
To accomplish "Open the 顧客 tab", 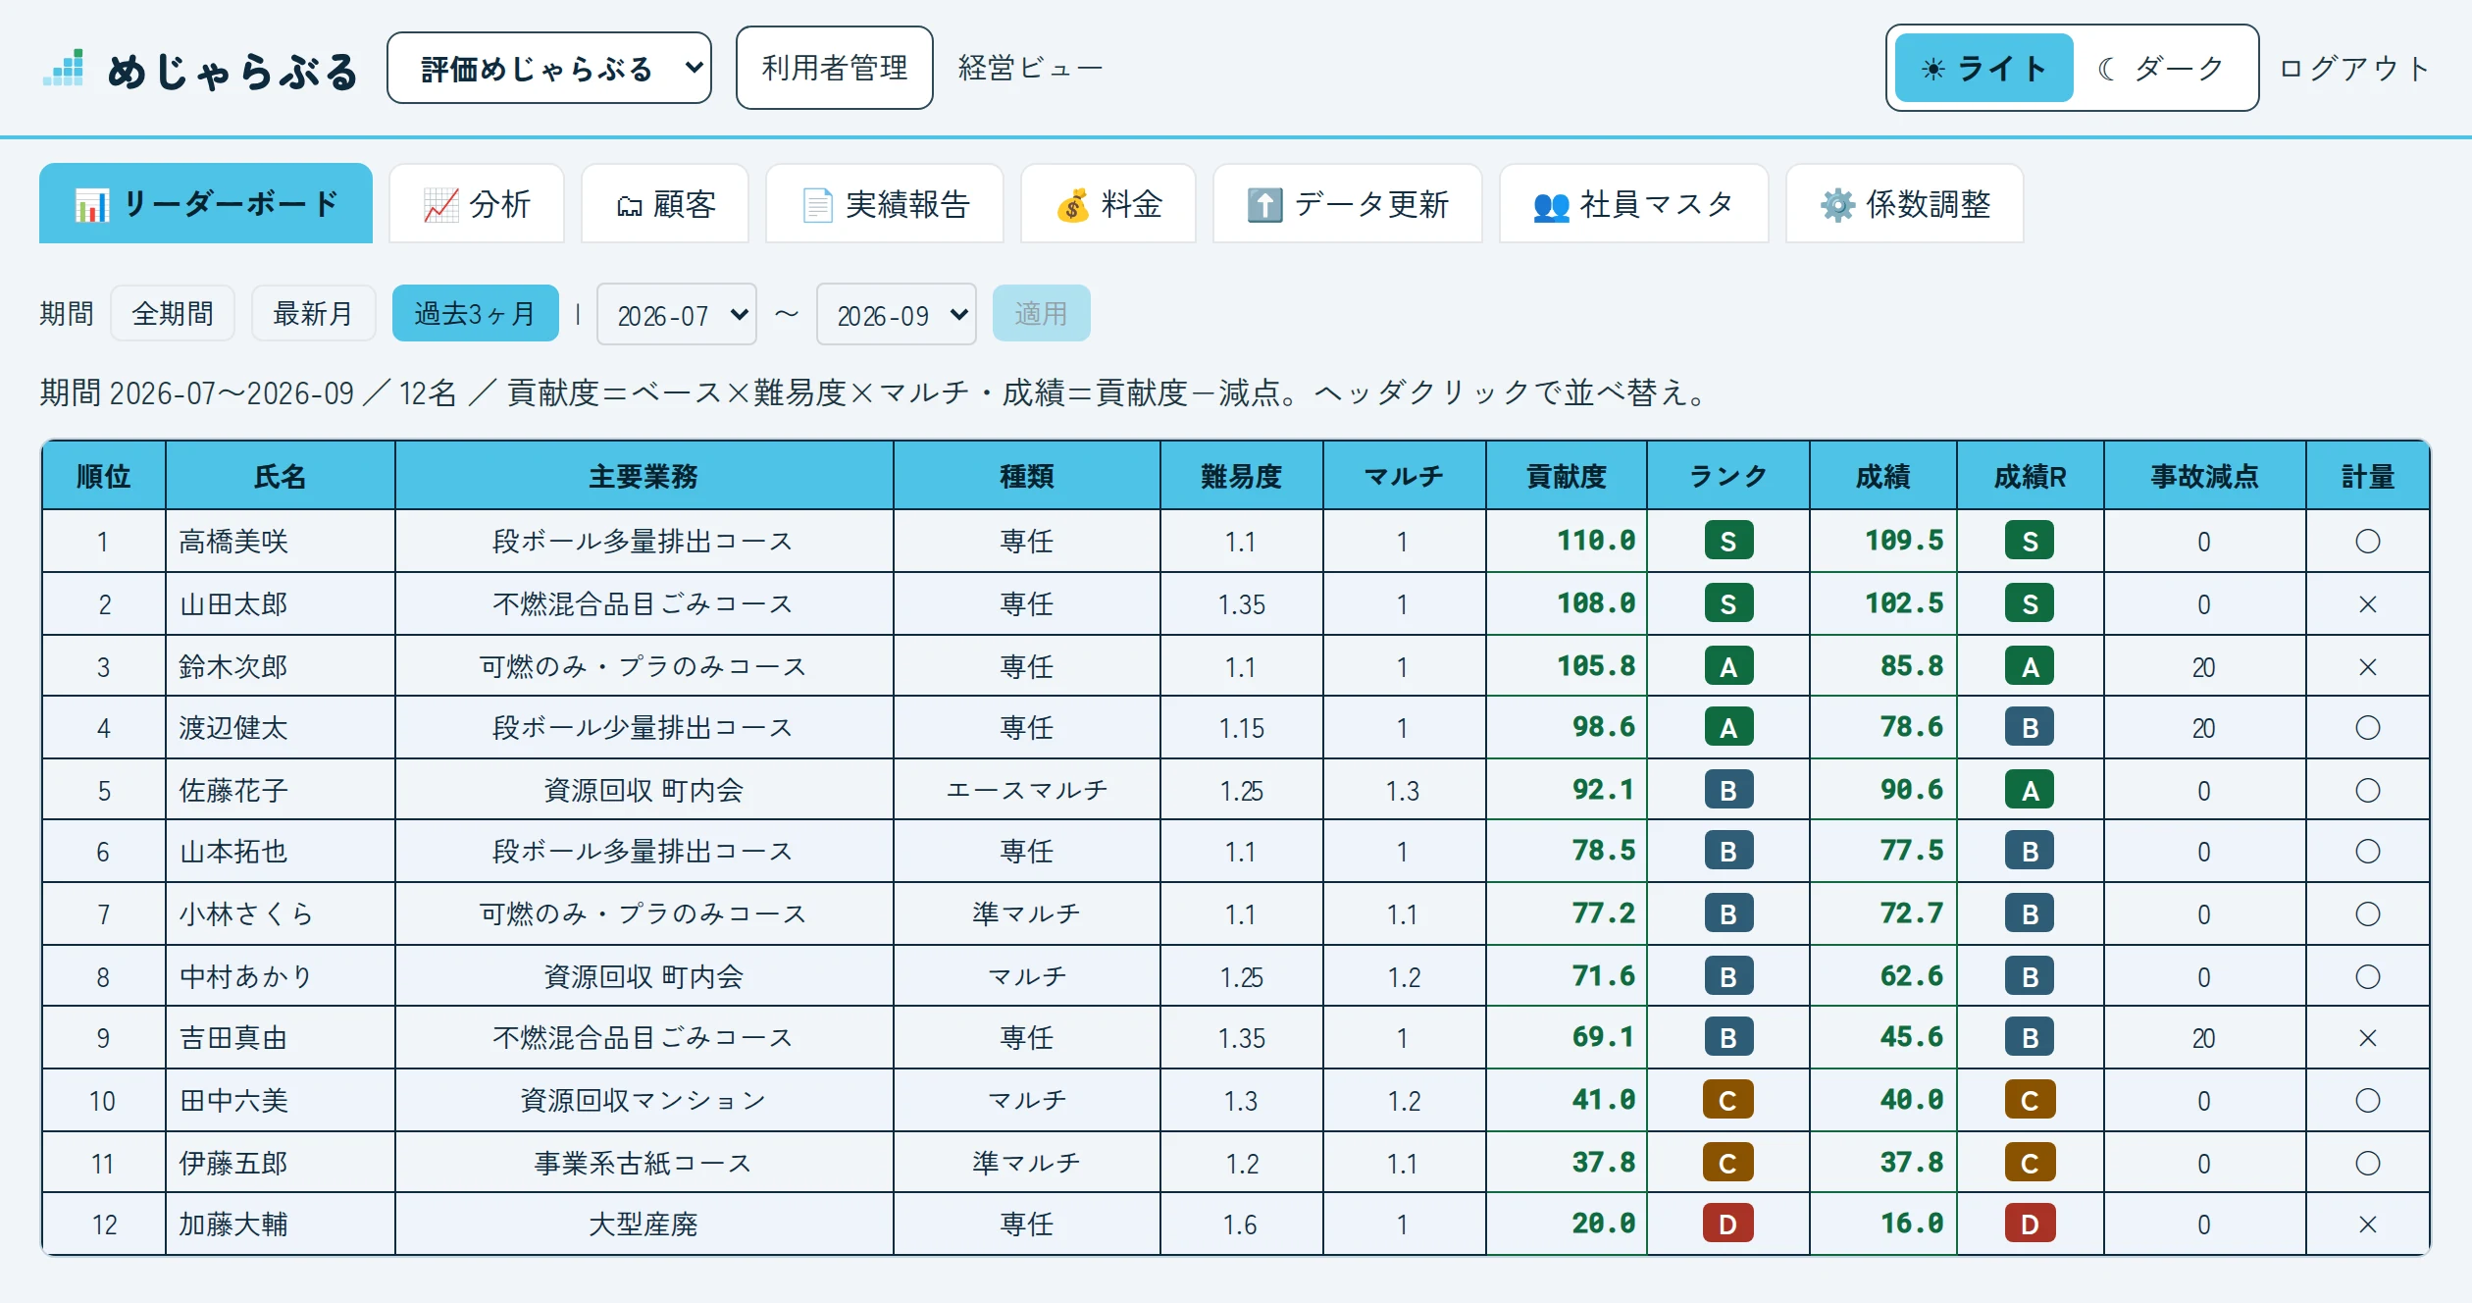I will pyautogui.click(x=665, y=203).
